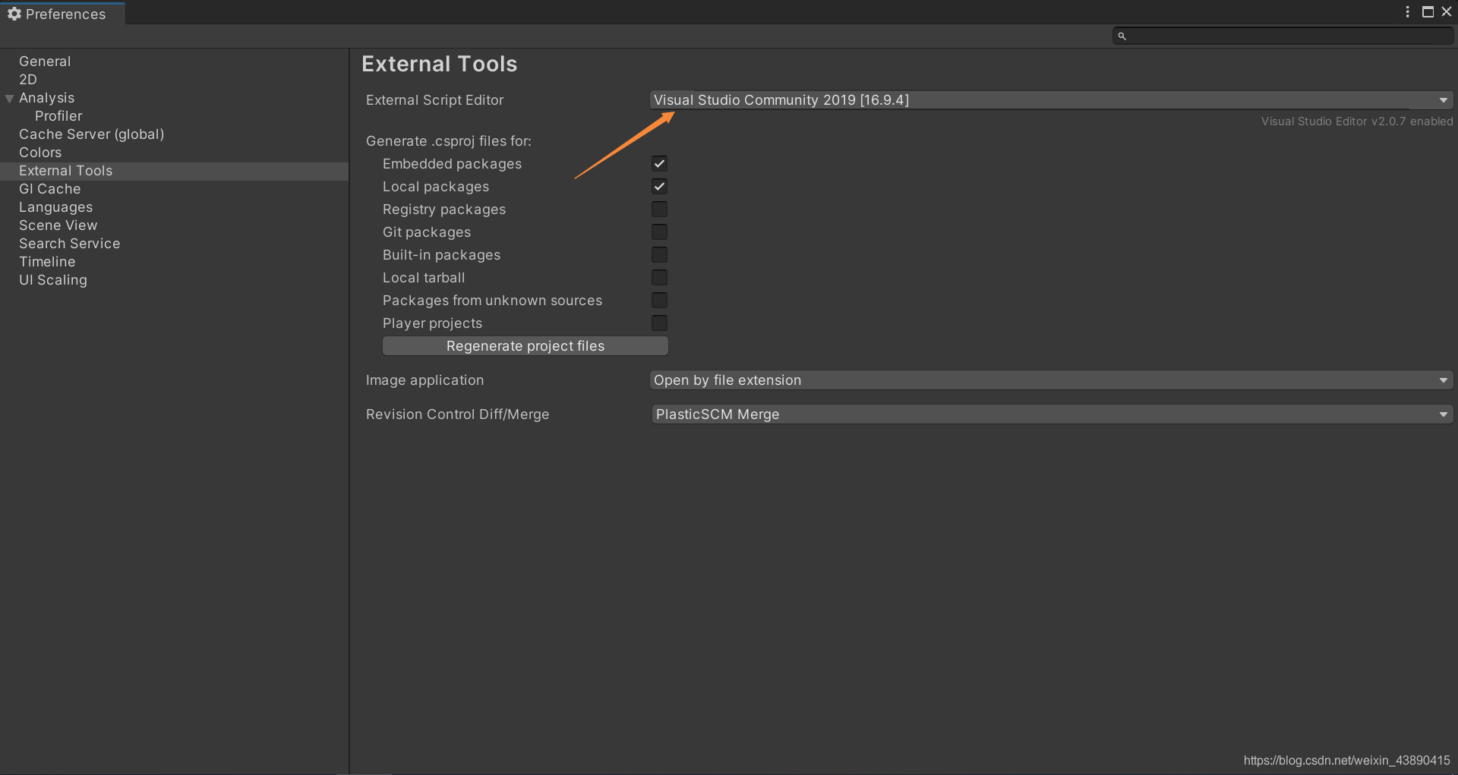The height and width of the screenshot is (775, 1458).
Task: Open Revision Control Diff/Merge dropdown
Action: point(1051,414)
